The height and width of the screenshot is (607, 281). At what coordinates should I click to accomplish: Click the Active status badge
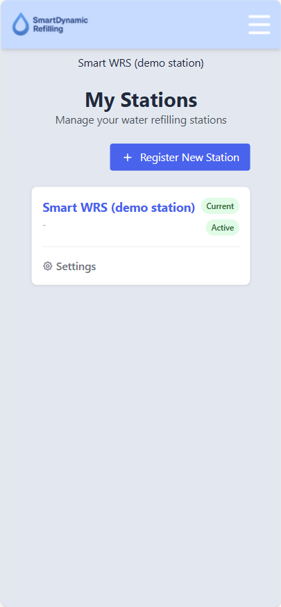[222, 228]
